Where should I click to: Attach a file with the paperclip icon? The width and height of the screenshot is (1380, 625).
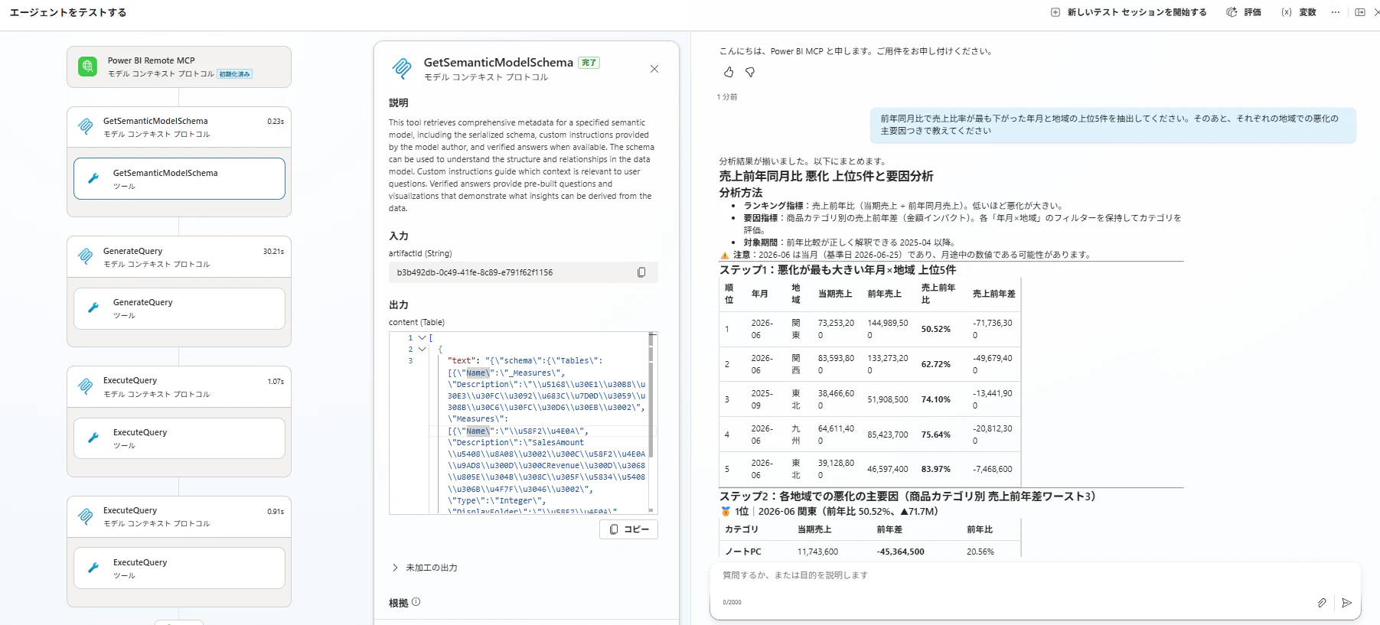click(1322, 603)
